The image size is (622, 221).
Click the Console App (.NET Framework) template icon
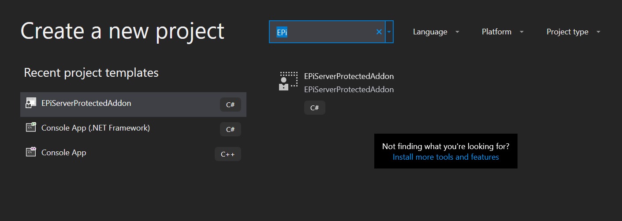pyautogui.click(x=31, y=128)
